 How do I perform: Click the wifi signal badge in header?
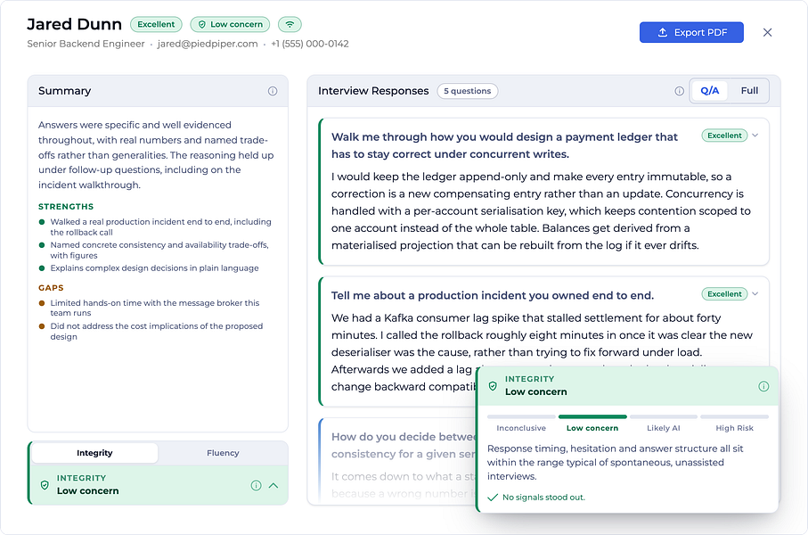click(x=290, y=24)
